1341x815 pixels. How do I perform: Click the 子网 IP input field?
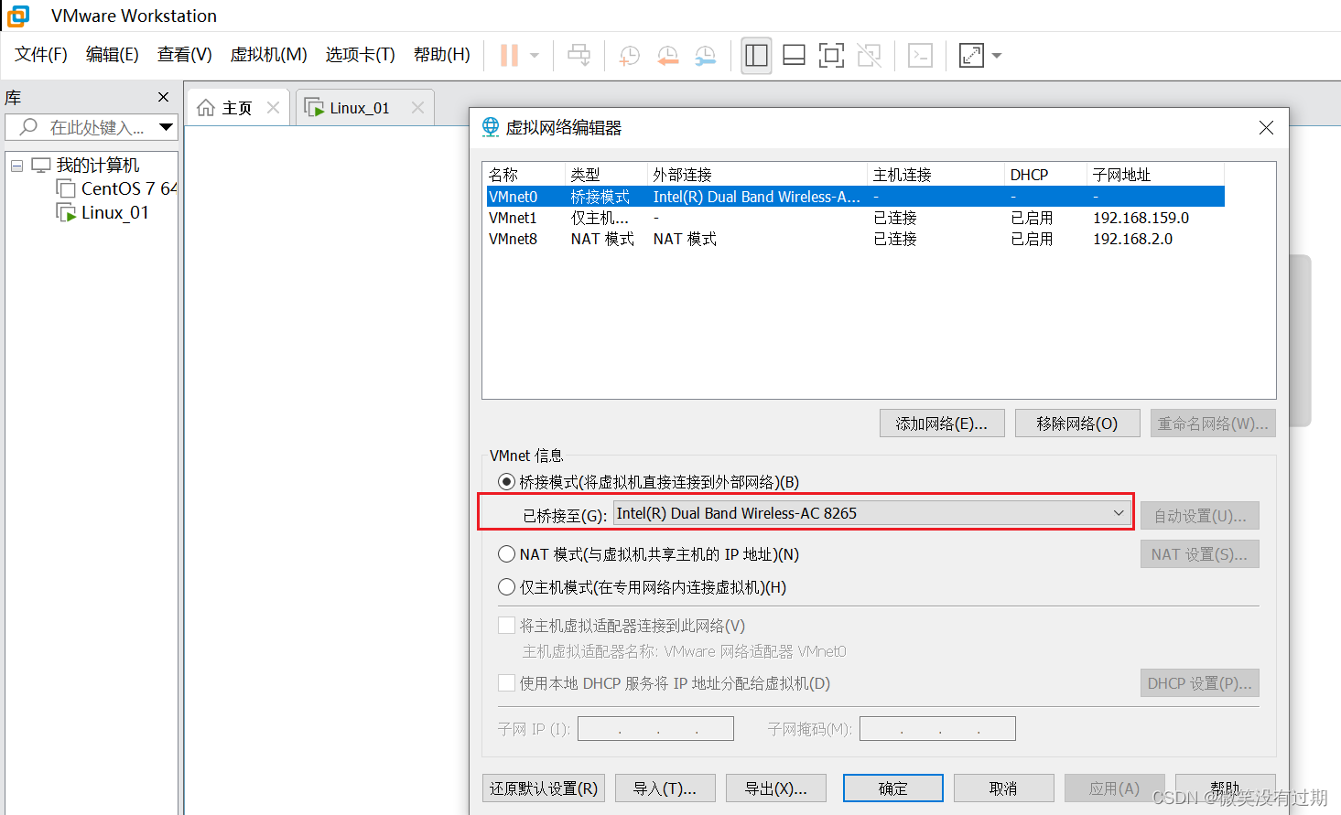pyautogui.click(x=655, y=729)
